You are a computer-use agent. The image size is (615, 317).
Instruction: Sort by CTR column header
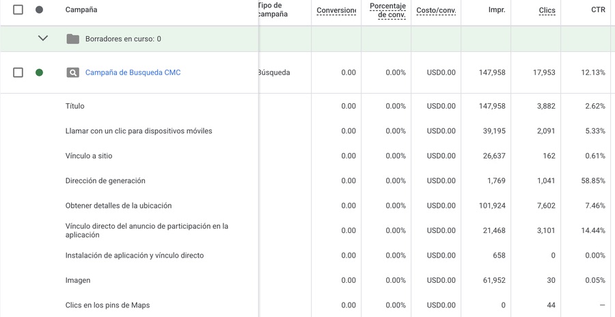coord(598,10)
